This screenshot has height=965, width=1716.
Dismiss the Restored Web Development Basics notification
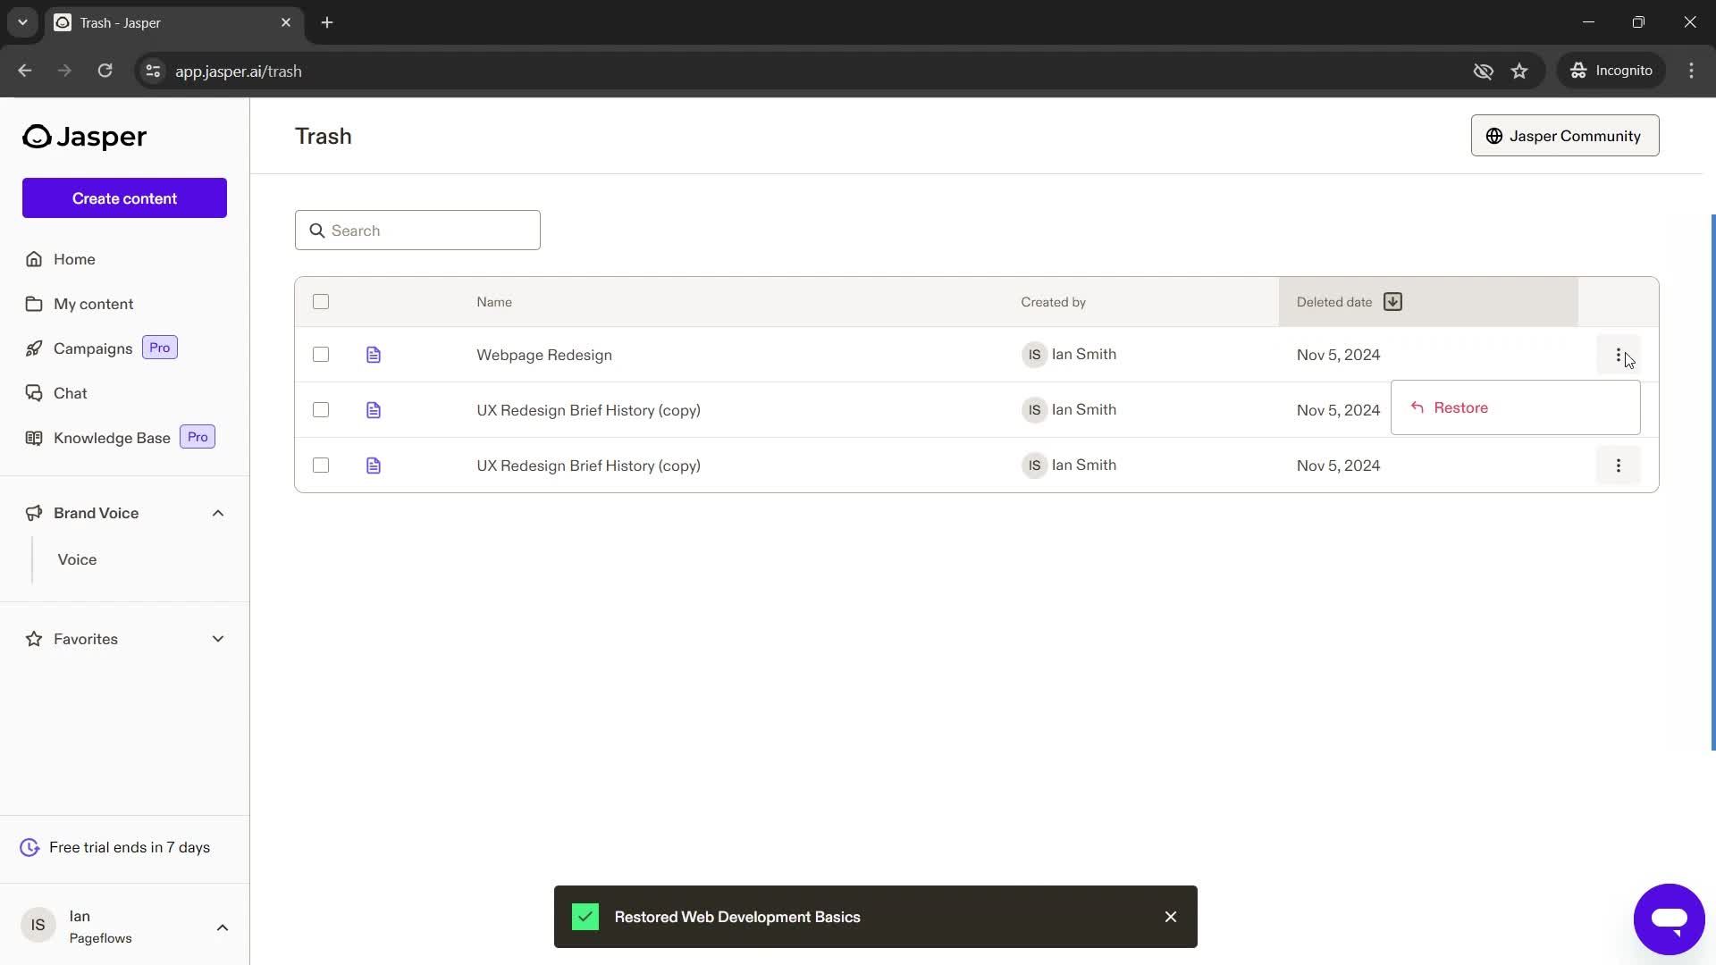coord(1170,916)
